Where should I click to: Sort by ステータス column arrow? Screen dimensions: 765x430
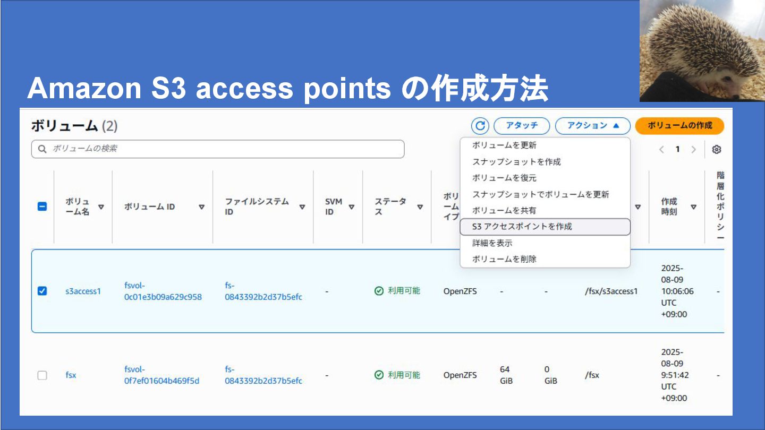pyautogui.click(x=420, y=207)
